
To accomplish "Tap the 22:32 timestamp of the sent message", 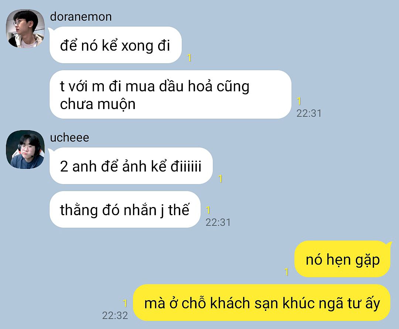I will [115, 315].
